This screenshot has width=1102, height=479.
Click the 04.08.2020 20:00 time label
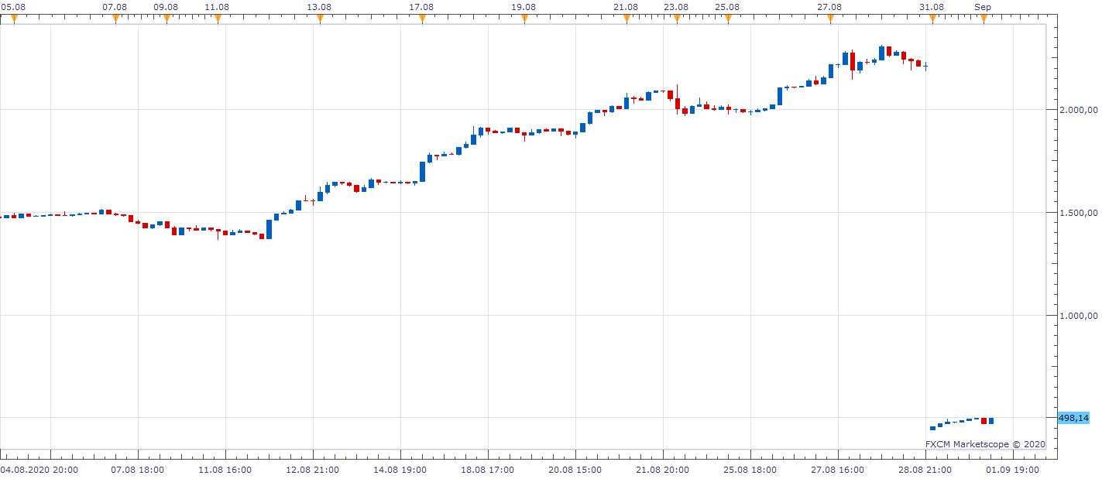pos(39,469)
